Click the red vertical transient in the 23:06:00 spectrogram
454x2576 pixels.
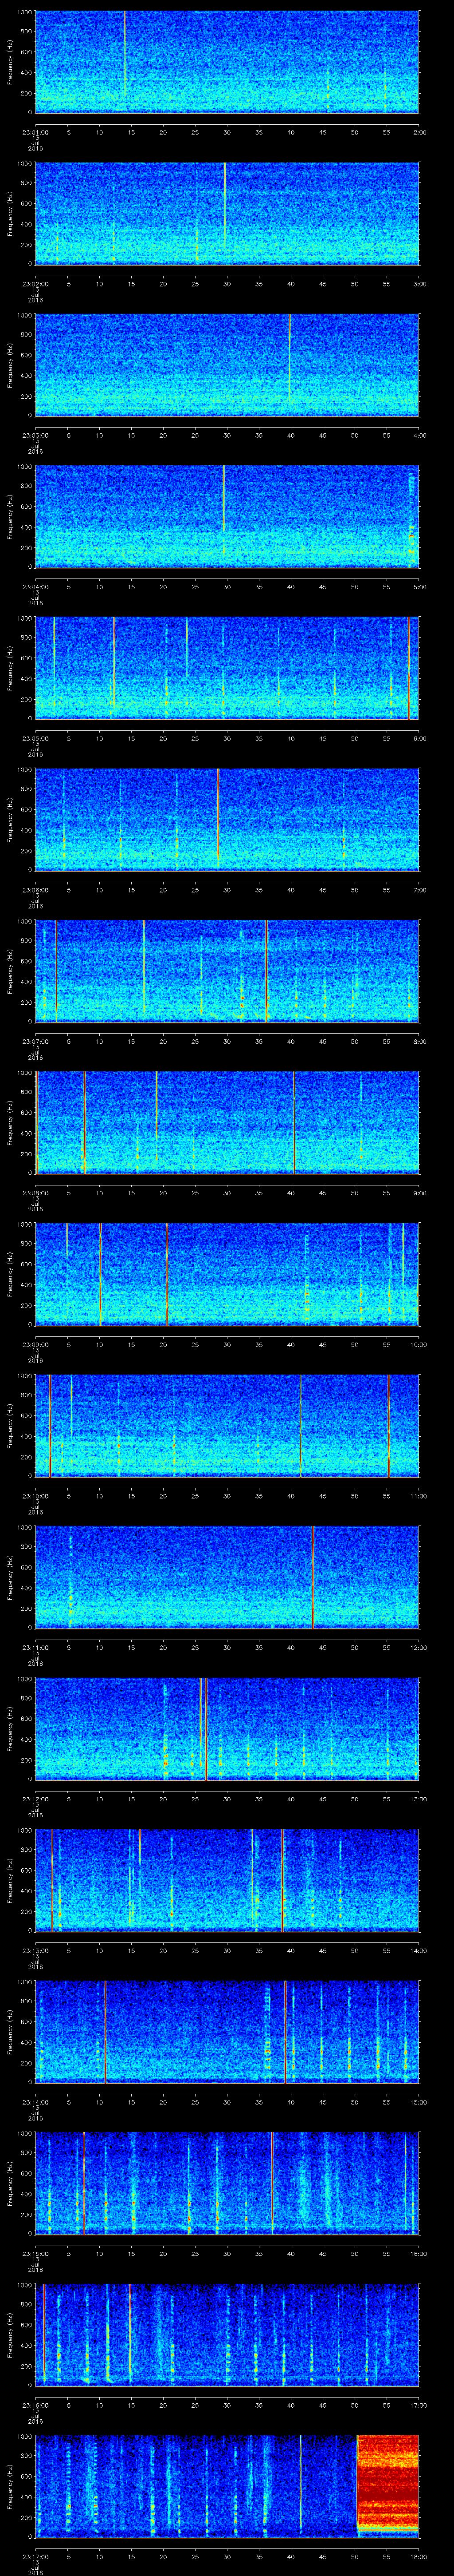(218, 819)
